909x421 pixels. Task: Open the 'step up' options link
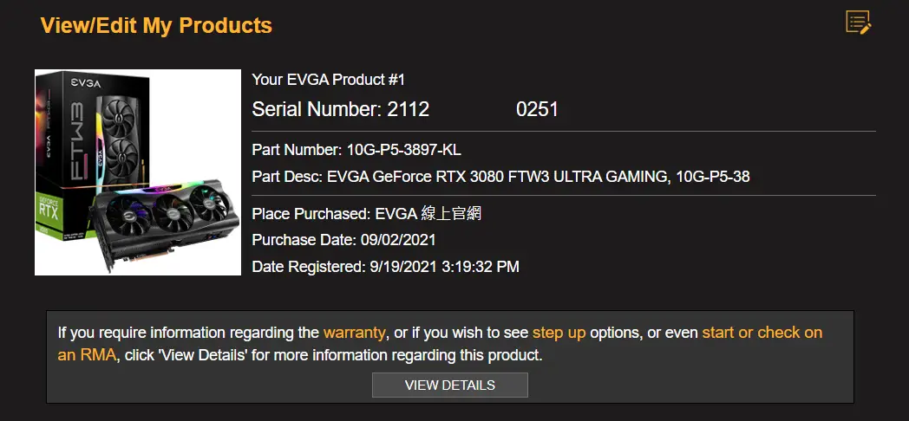click(x=559, y=333)
